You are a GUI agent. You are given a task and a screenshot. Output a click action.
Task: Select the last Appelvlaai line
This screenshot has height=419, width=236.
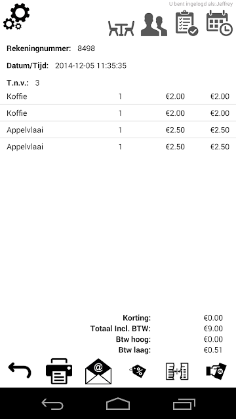118,147
